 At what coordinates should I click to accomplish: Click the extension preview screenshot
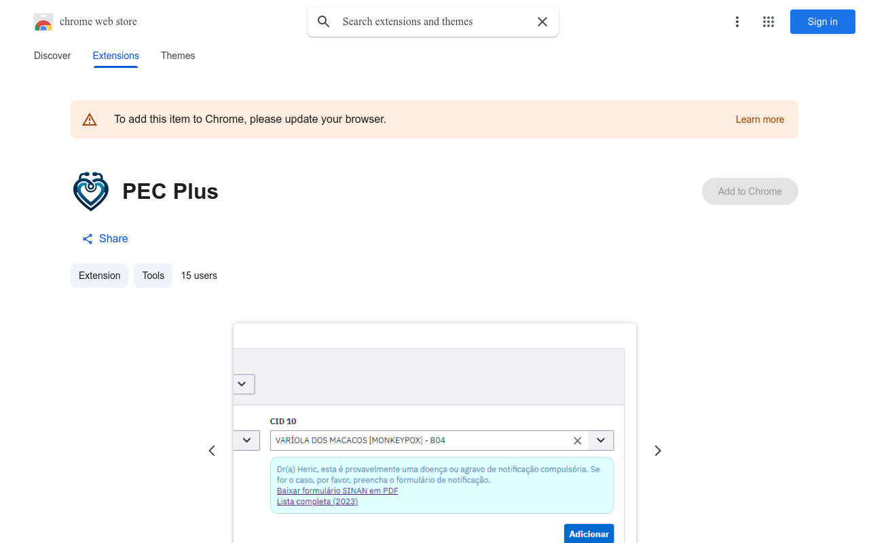[434, 433]
